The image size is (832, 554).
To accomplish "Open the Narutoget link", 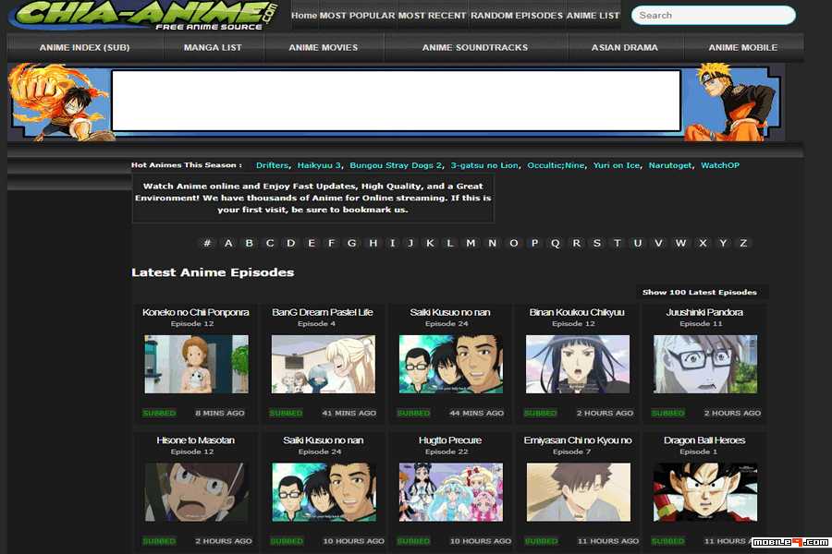I will pyautogui.click(x=669, y=165).
